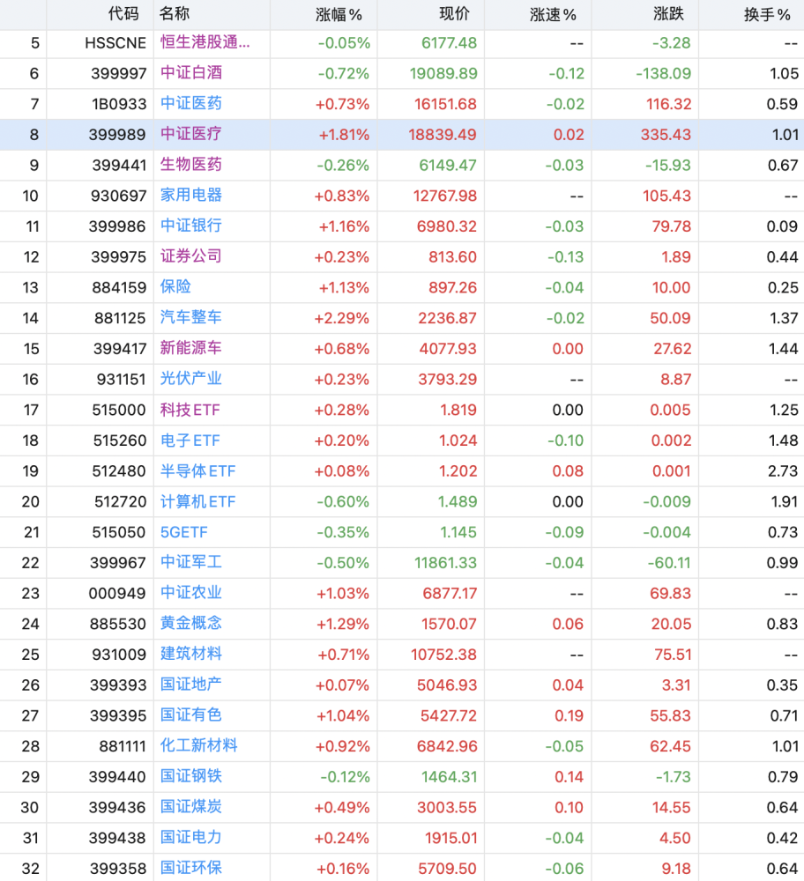Open the 国证电力 index name

191,838
